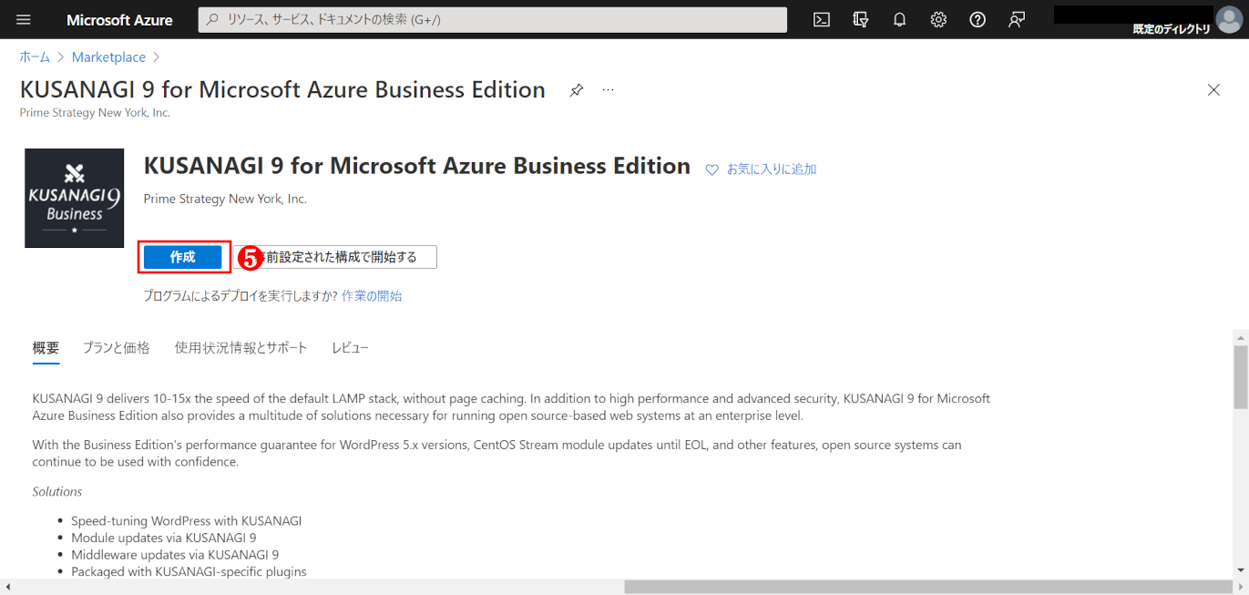This screenshot has width=1249, height=595.
Task: Click the product heading next to the logo
Action: 417,166
